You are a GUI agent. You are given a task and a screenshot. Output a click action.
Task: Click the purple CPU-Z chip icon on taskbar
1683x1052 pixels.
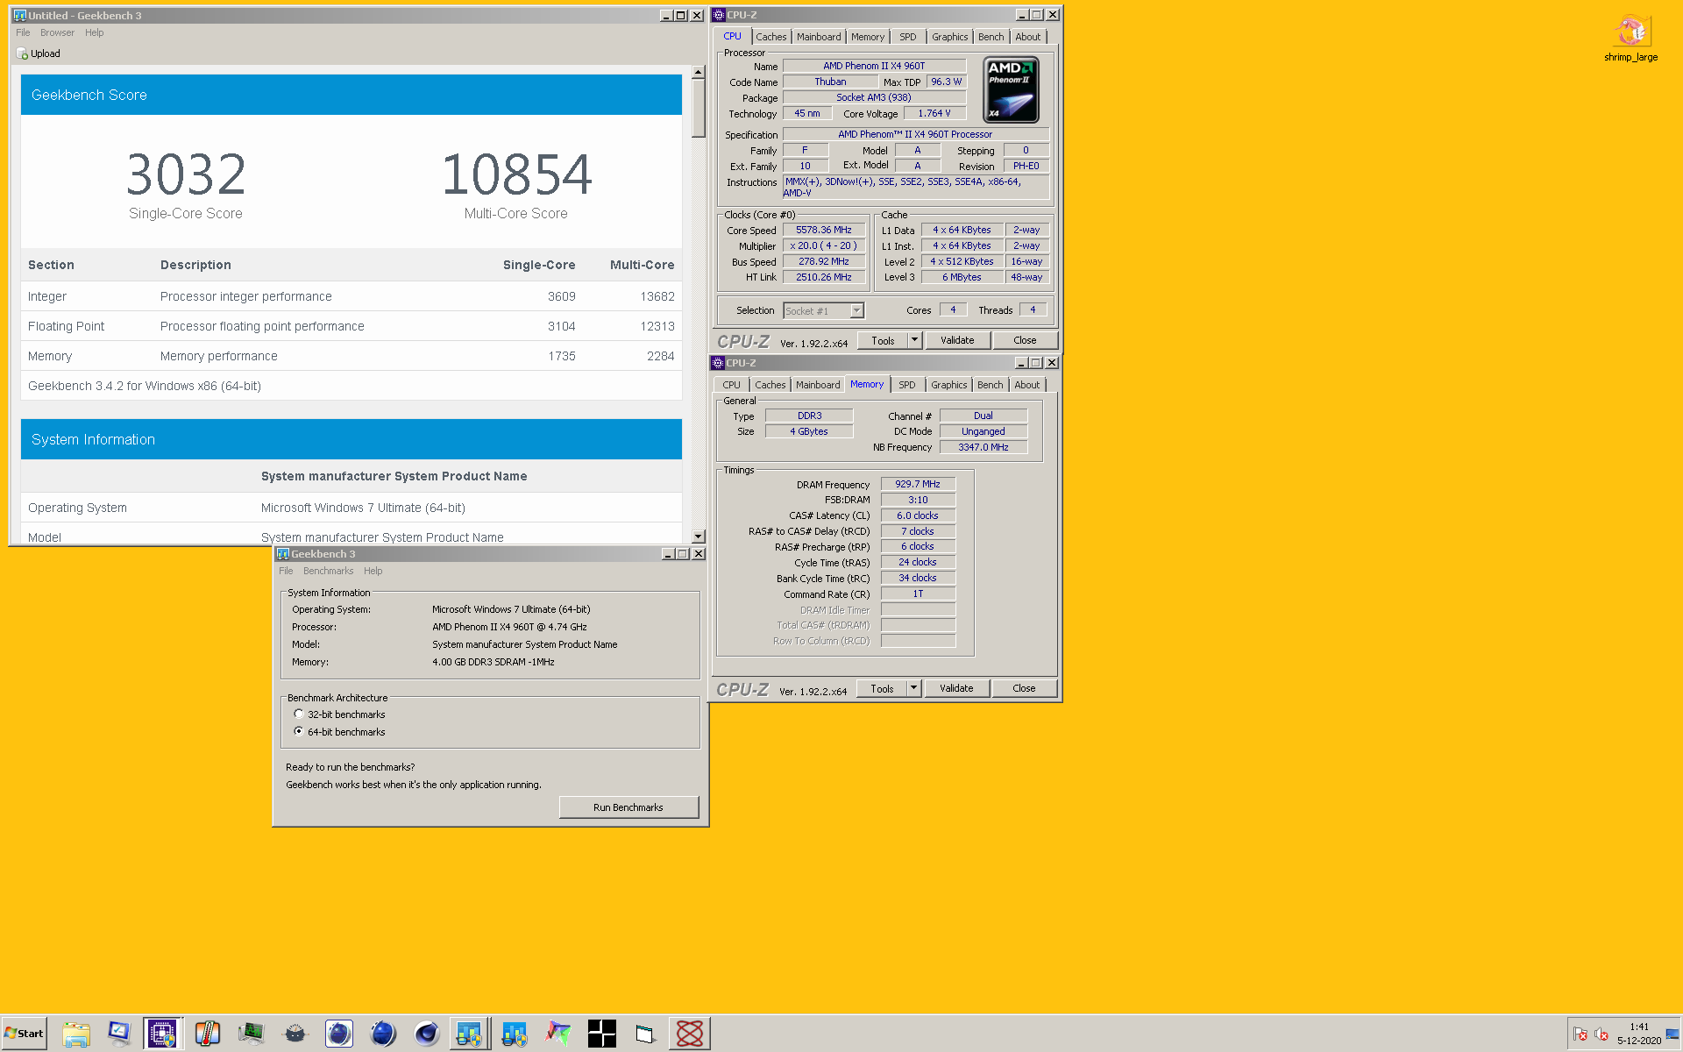pos(162,1034)
